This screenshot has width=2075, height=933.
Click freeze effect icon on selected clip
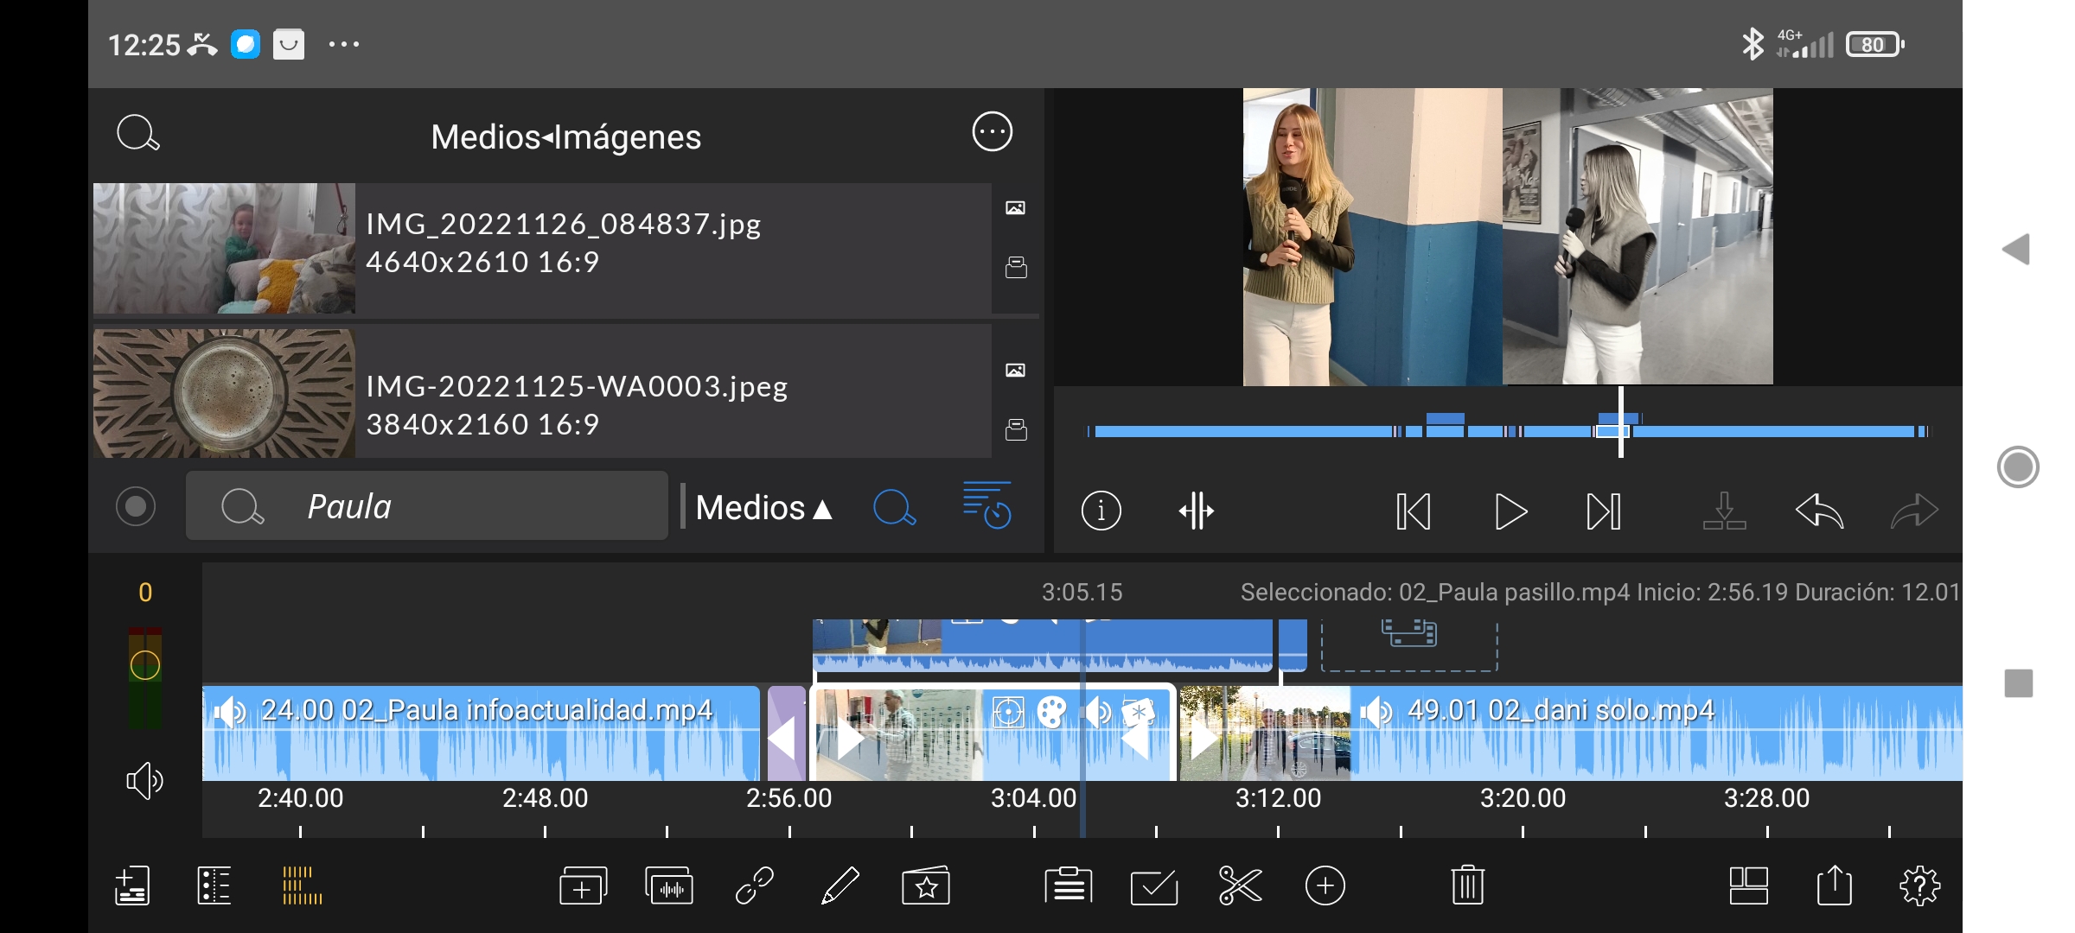click(1138, 713)
